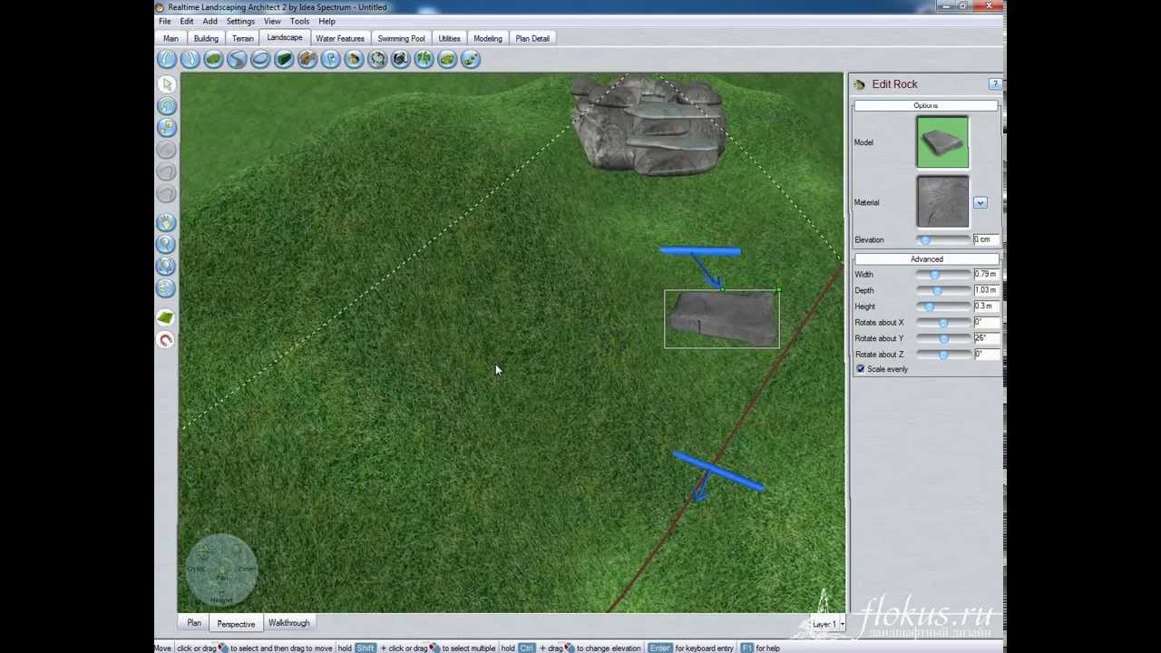Click the Depth slider
Image resolution: width=1161 pixels, height=653 pixels.
(941, 290)
